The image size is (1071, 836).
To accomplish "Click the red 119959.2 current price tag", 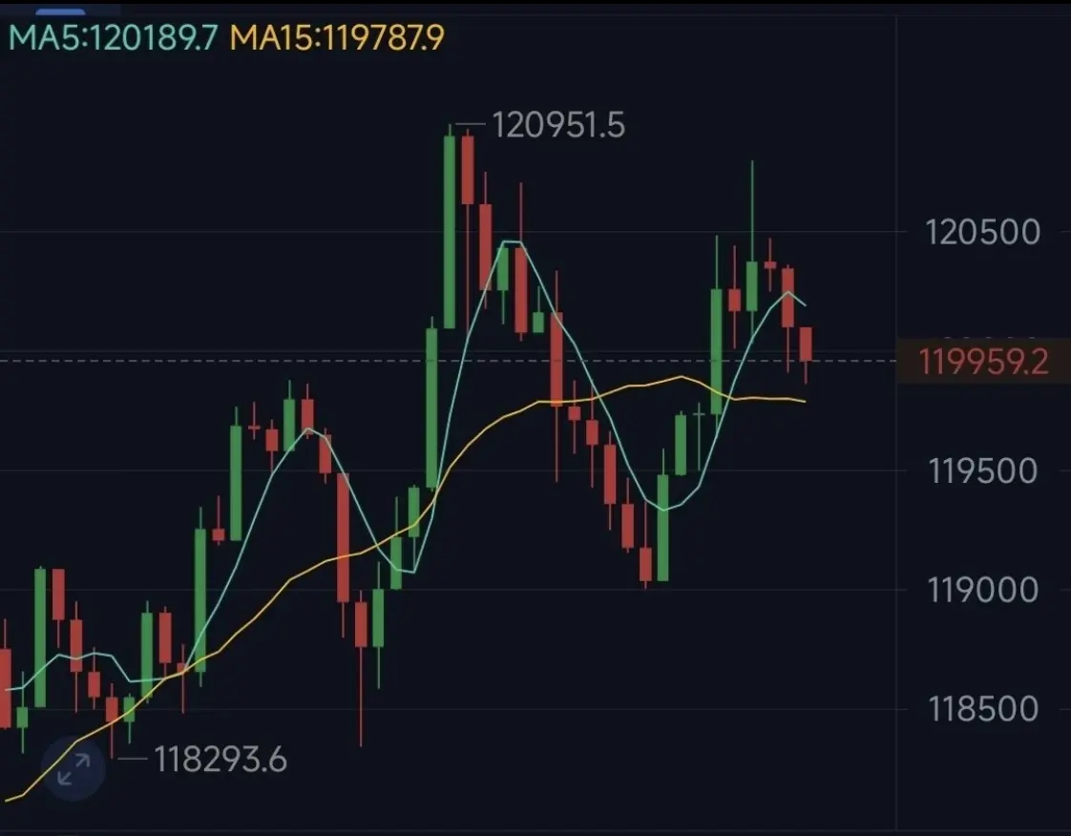I will (x=983, y=362).
